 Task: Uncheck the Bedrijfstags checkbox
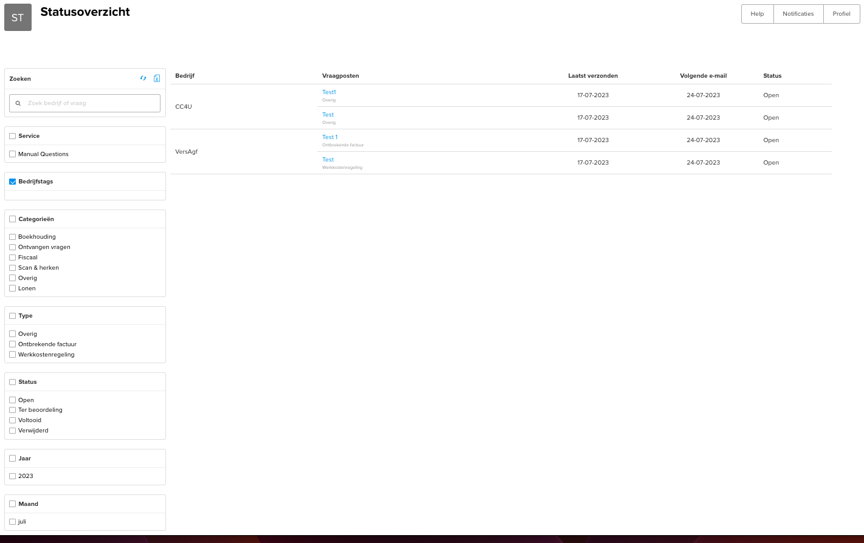point(13,182)
